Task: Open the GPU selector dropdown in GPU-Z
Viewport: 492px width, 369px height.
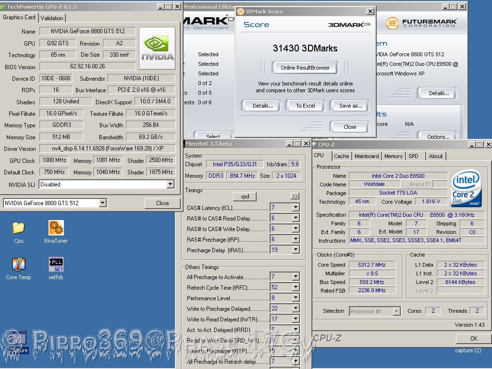Action: (103, 203)
